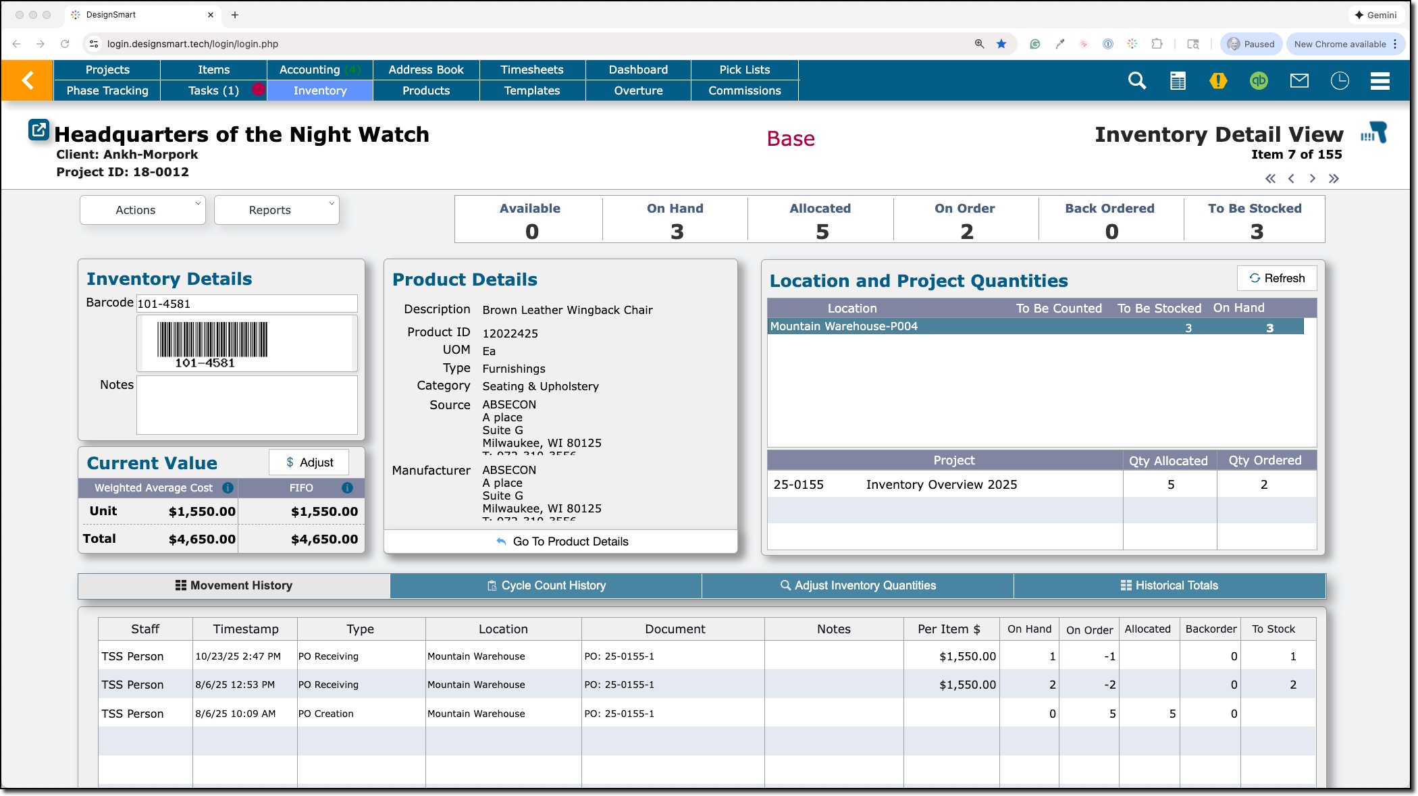Jump to last inventory item arrow
The image size is (1418, 796).
pos(1334,179)
